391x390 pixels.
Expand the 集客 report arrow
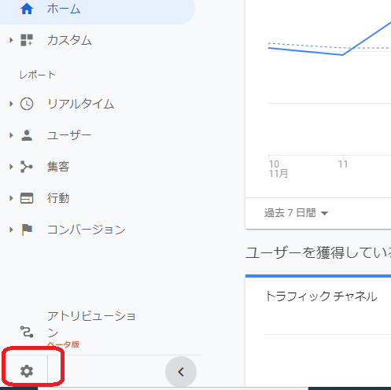pyautogui.click(x=11, y=167)
